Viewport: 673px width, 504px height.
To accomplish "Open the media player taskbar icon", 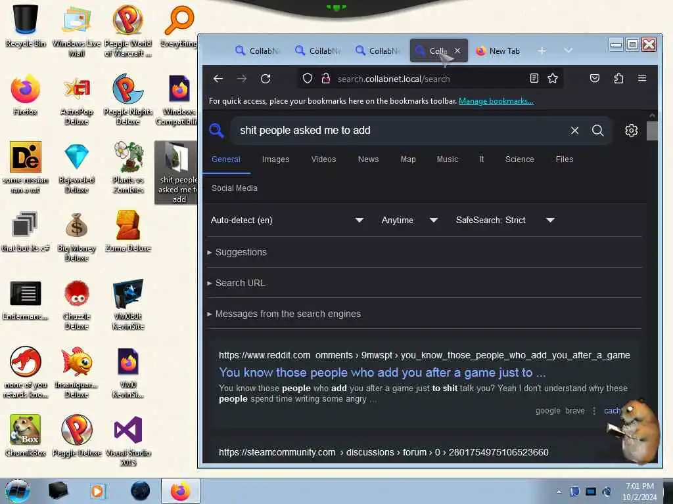I will (x=98, y=491).
